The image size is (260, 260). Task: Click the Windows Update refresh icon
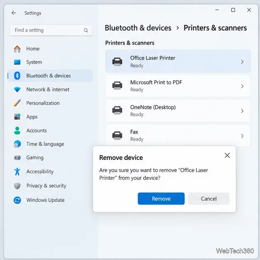[x=17, y=200]
